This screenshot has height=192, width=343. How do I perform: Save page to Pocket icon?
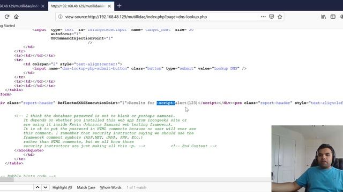point(272,17)
